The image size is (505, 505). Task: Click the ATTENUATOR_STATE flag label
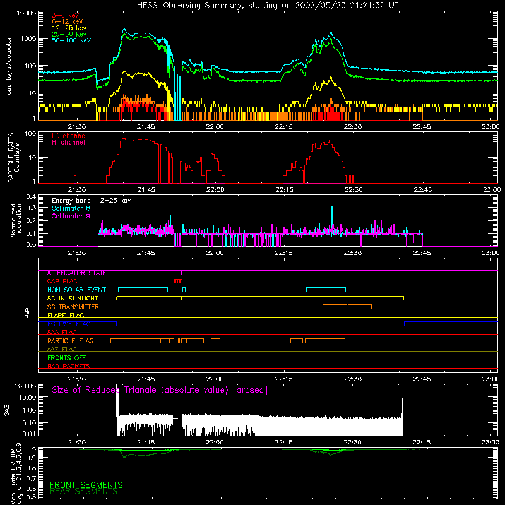(76, 273)
